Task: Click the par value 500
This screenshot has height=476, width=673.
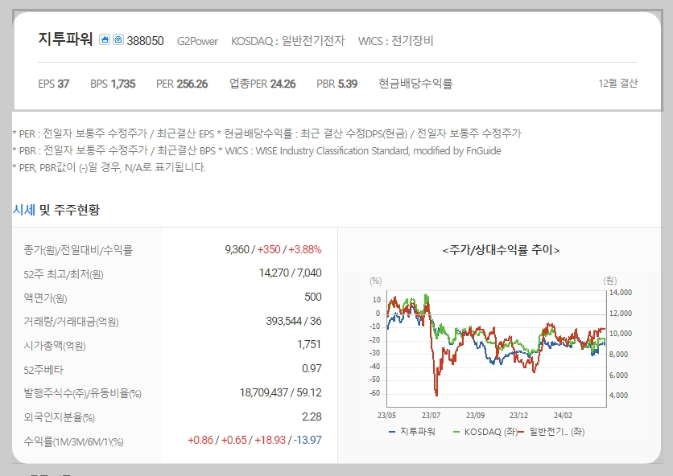Action: [313, 297]
